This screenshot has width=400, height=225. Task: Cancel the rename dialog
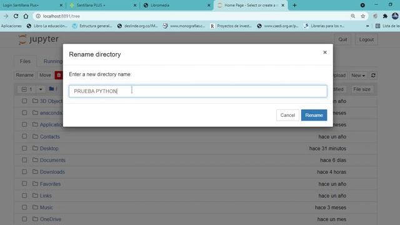[x=287, y=115]
